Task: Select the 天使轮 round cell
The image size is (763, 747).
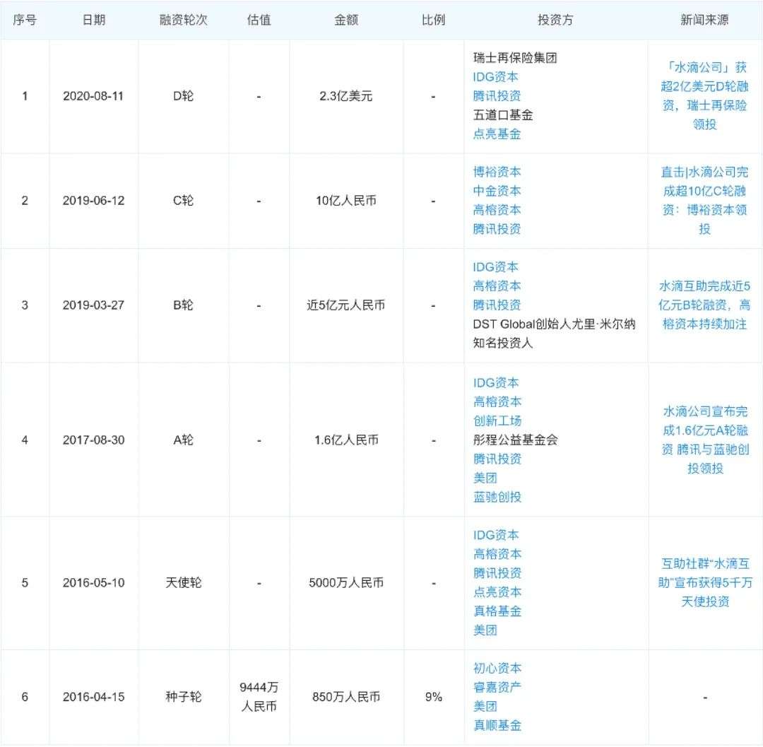Action: [184, 583]
